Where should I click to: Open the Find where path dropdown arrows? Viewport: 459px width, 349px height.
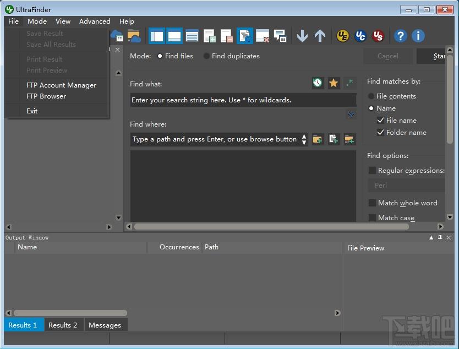coord(304,139)
